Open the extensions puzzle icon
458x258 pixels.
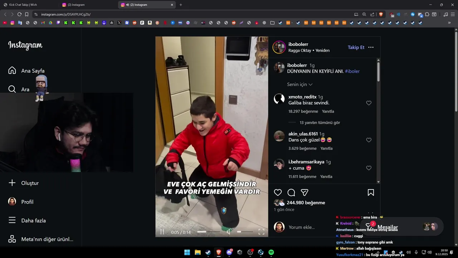(x=427, y=14)
